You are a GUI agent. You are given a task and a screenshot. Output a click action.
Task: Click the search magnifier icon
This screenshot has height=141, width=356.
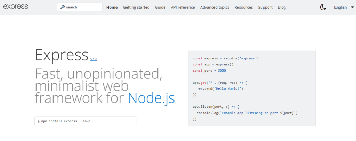click(x=63, y=7)
